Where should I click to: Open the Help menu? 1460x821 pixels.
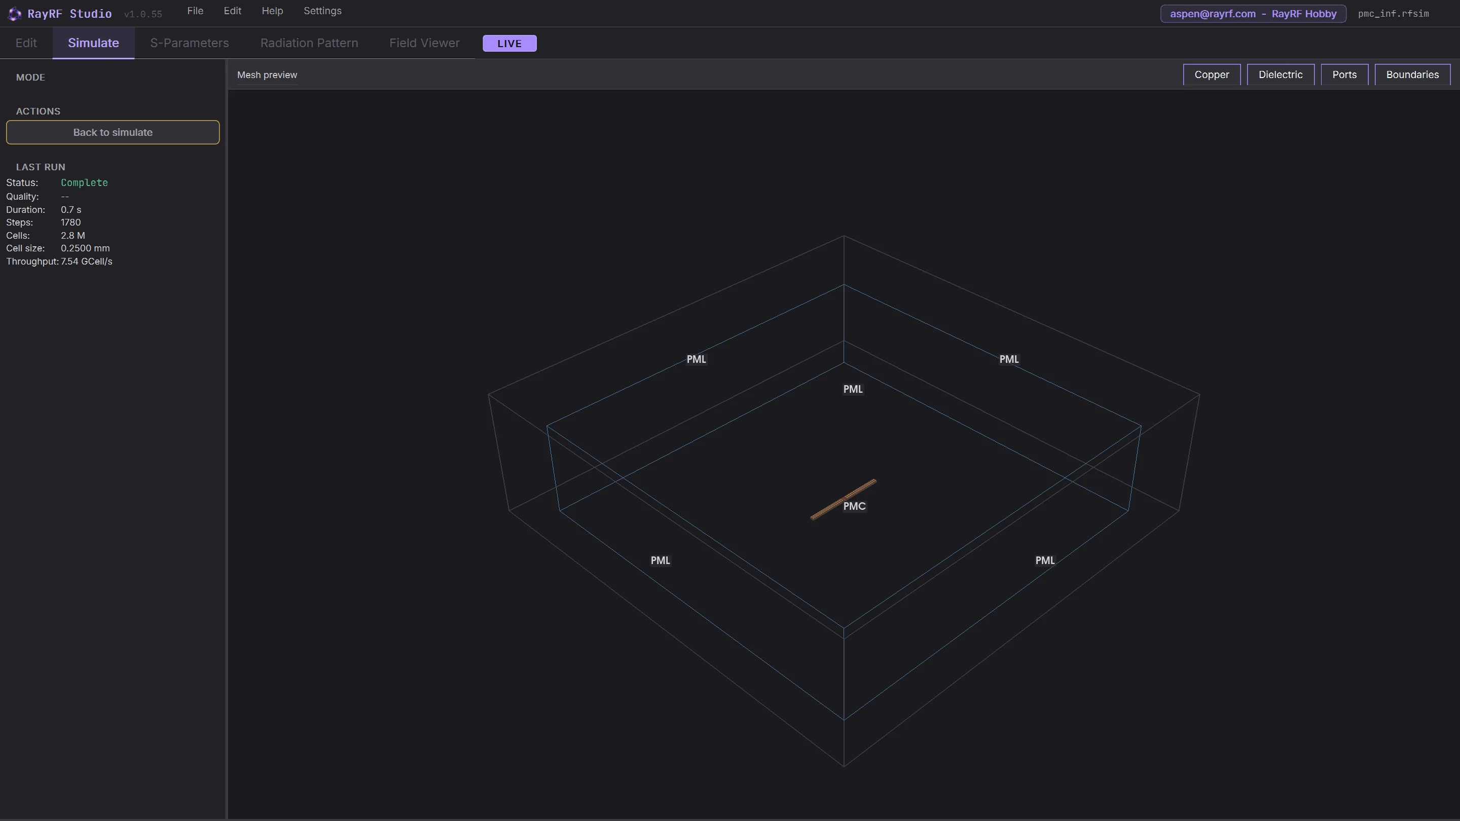tap(272, 11)
